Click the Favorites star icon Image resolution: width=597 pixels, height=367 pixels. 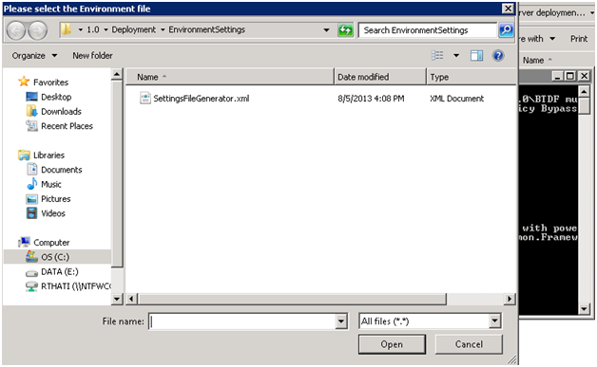point(24,82)
